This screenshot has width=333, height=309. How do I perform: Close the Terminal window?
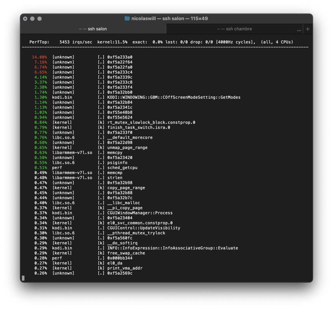click(x=25, y=19)
